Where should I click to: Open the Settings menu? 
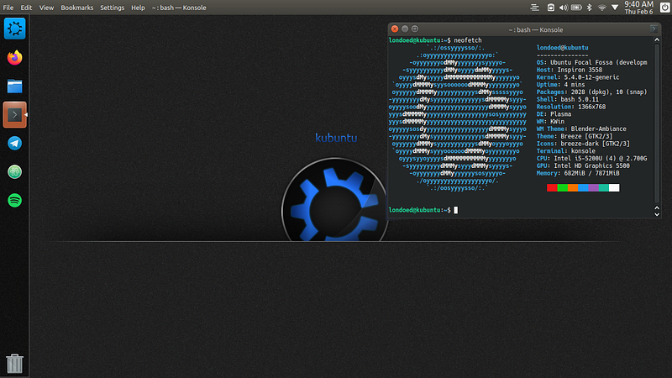[112, 8]
